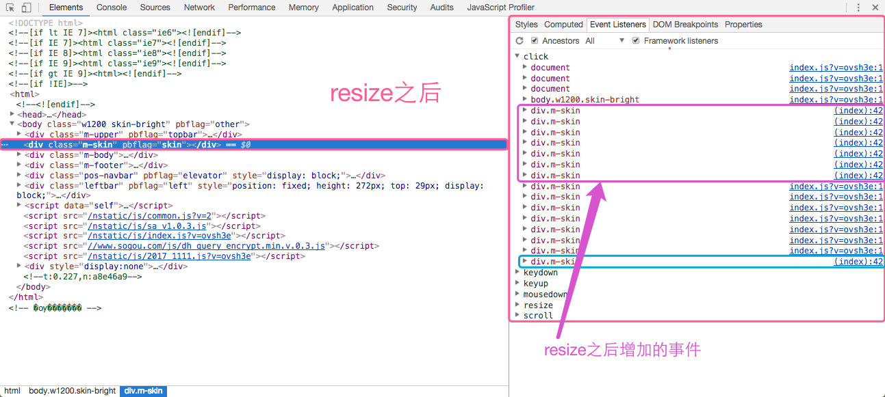Expand the keyup event listener group
885x397 pixels.
point(518,284)
